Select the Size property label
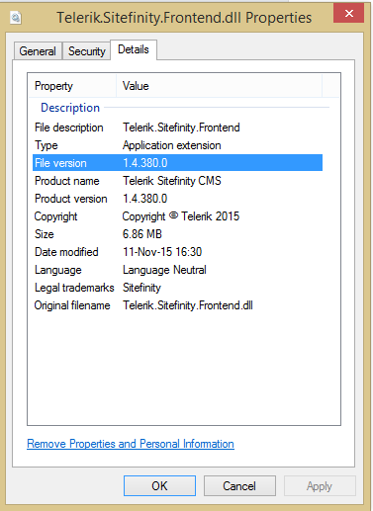 45,234
